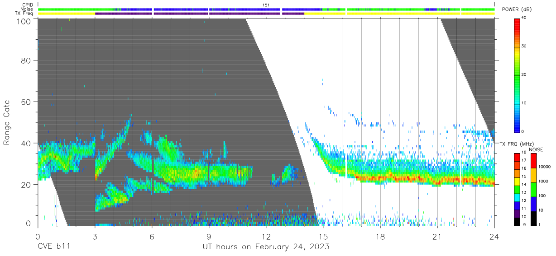The height and width of the screenshot is (256, 556).
Task: Click the 10000 tick on the NOISE legend
Action: [x=545, y=167]
